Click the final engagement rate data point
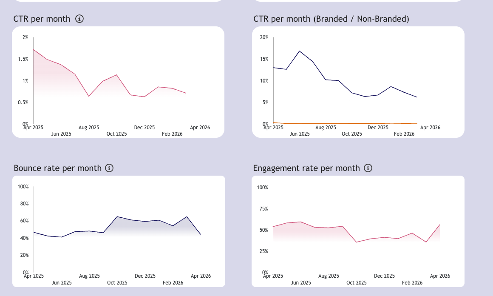The image size is (493, 296). [439, 225]
